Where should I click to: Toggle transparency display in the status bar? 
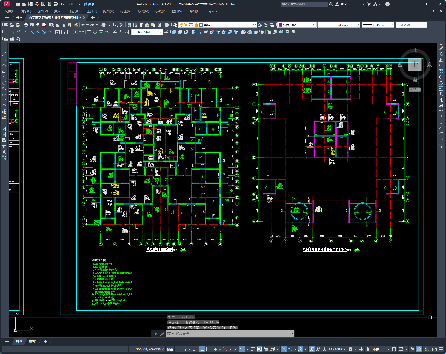coord(259,349)
